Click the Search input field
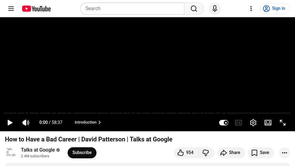295x166 pixels. point(132,9)
